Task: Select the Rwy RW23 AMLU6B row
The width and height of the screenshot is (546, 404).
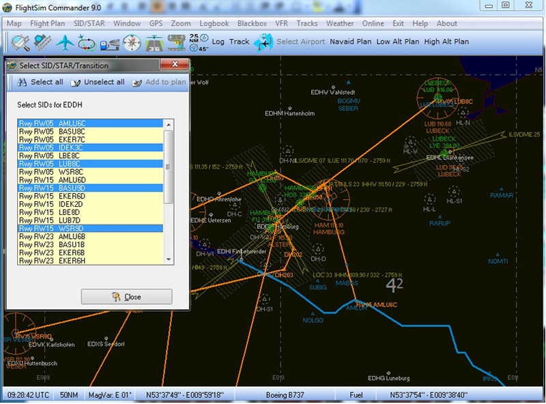Action: pos(90,237)
